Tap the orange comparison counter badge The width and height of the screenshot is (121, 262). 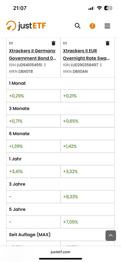tap(92, 26)
